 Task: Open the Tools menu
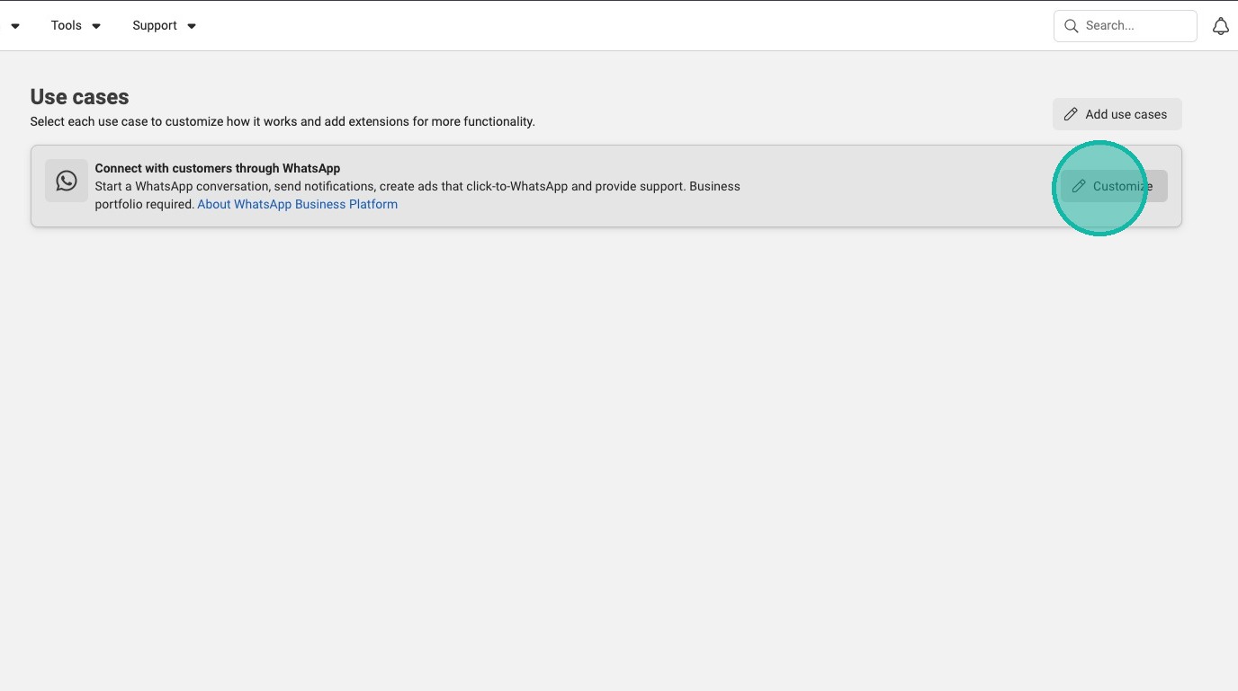[x=67, y=25]
